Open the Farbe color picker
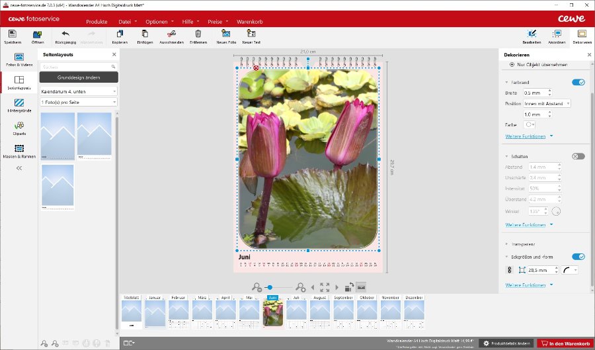Image resolution: width=595 pixels, height=350 pixels. click(x=530, y=124)
